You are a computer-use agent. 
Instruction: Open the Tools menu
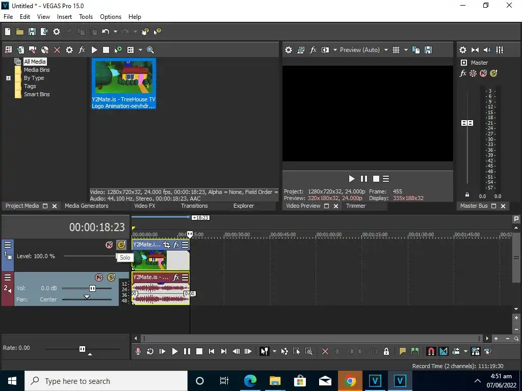click(x=86, y=17)
